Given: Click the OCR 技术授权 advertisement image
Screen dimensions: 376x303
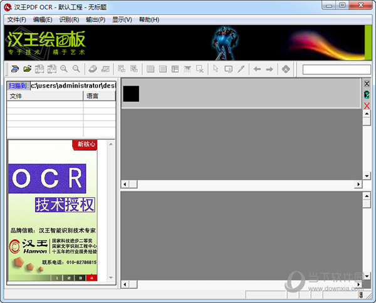Looking at the screenshot, I should 53,211.
